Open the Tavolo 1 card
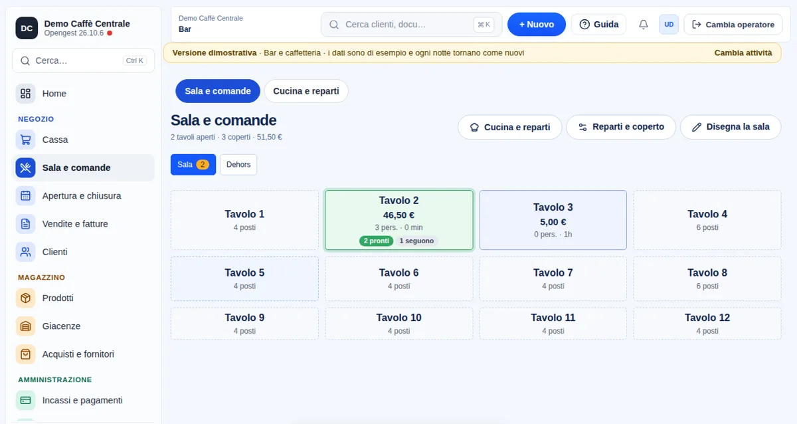797x424 pixels. coord(244,220)
